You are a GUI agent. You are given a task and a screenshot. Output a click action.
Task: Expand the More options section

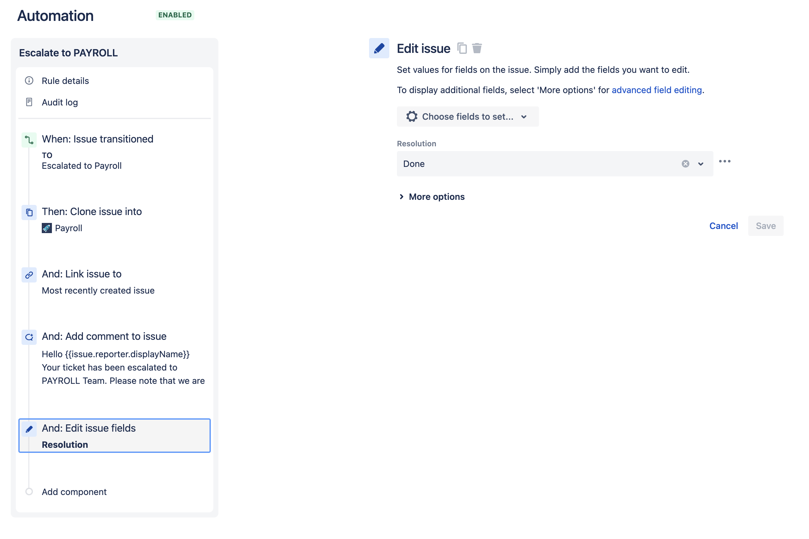431,197
